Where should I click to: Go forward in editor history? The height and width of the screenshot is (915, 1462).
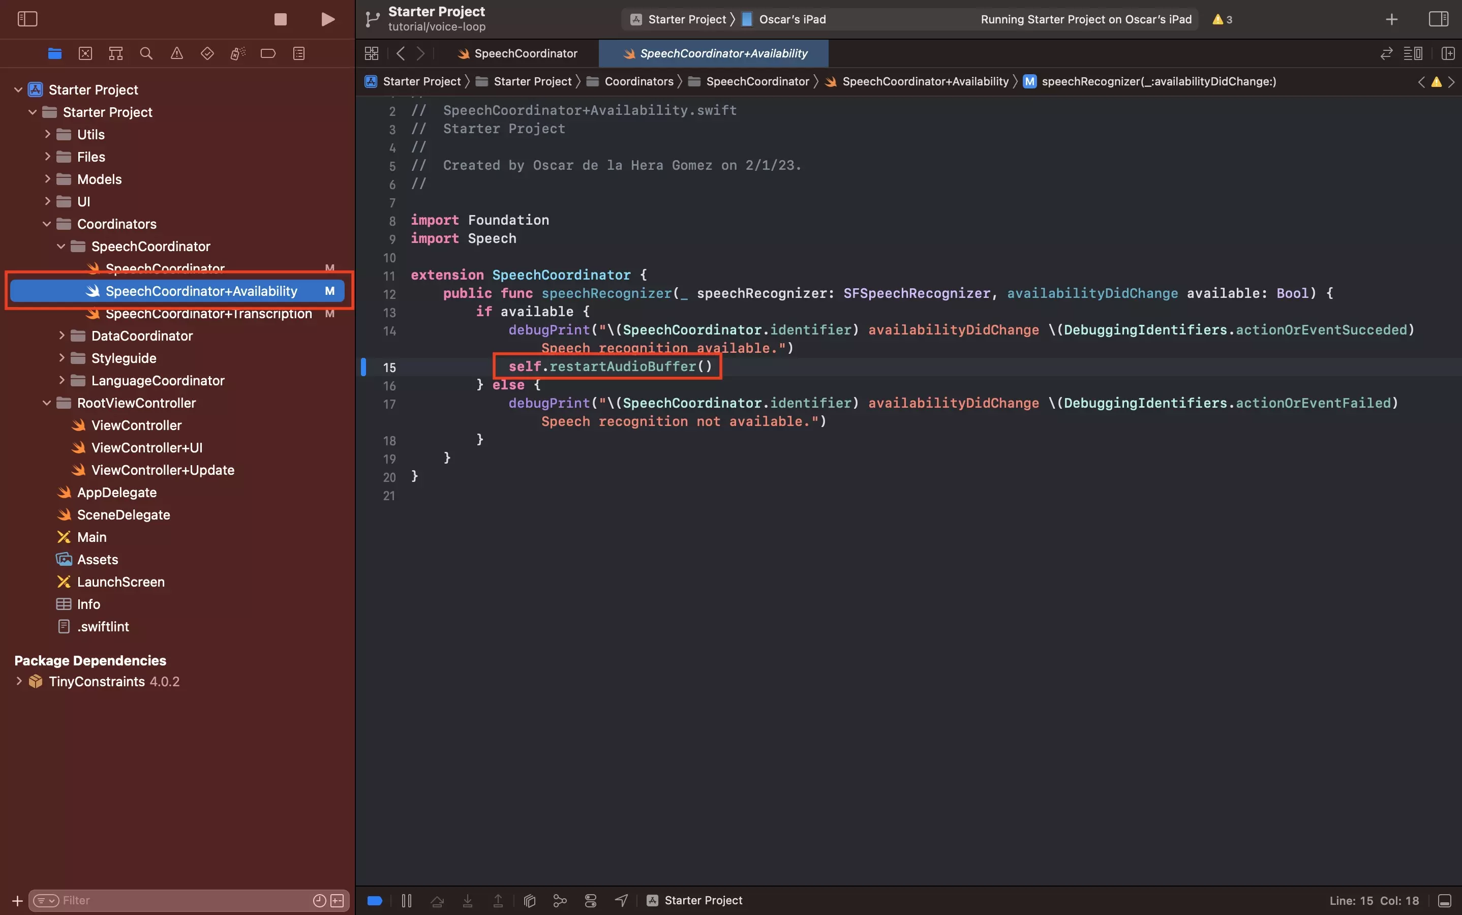click(x=420, y=53)
